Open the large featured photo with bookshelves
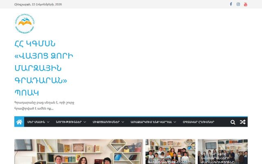 (79, 152)
